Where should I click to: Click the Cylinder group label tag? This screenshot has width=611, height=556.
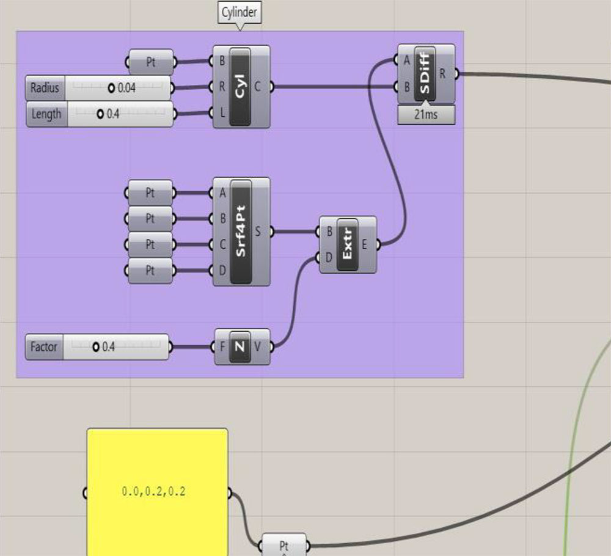click(240, 12)
